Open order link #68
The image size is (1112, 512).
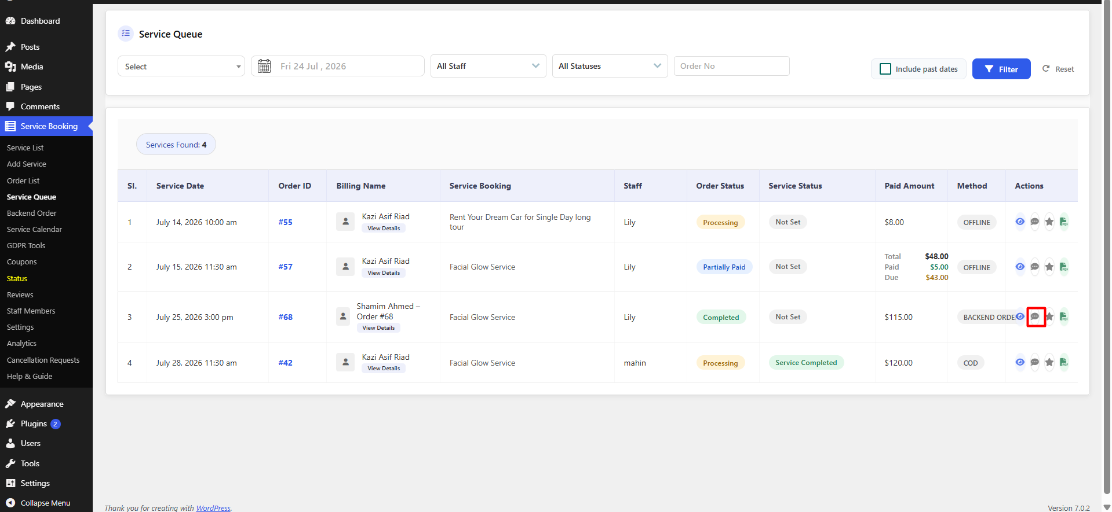[x=285, y=317]
